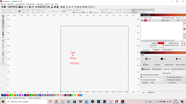Toggle Output switch for layer C02
Screen dimensions: 186x104
coord(178,21)
